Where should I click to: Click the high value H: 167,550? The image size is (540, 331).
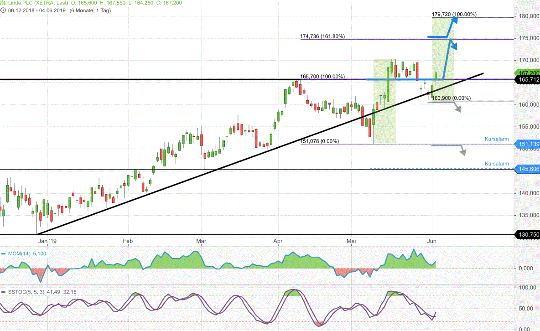(112, 3)
